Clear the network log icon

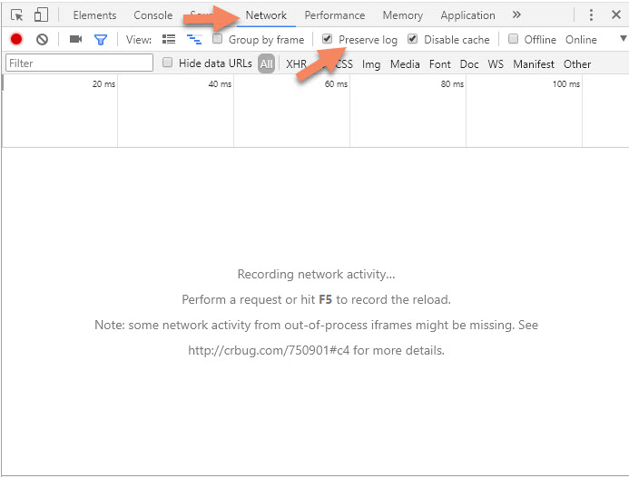pyautogui.click(x=42, y=40)
